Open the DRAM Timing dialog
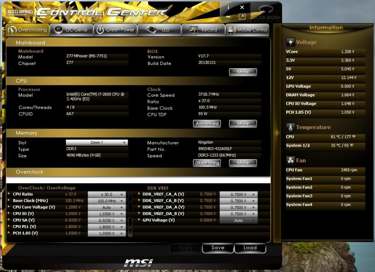Viewport: 375px width, 272px height. point(207,163)
